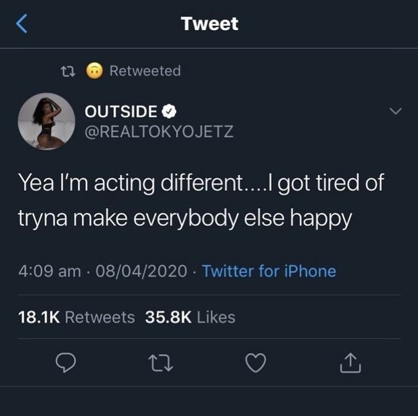
Task: Open the OUTSIDE profile picture
Action: [x=46, y=120]
